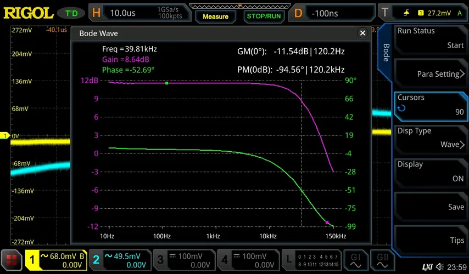Click the Save menu item
This screenshot has width=469, height=274.
(x=430, y=206)
